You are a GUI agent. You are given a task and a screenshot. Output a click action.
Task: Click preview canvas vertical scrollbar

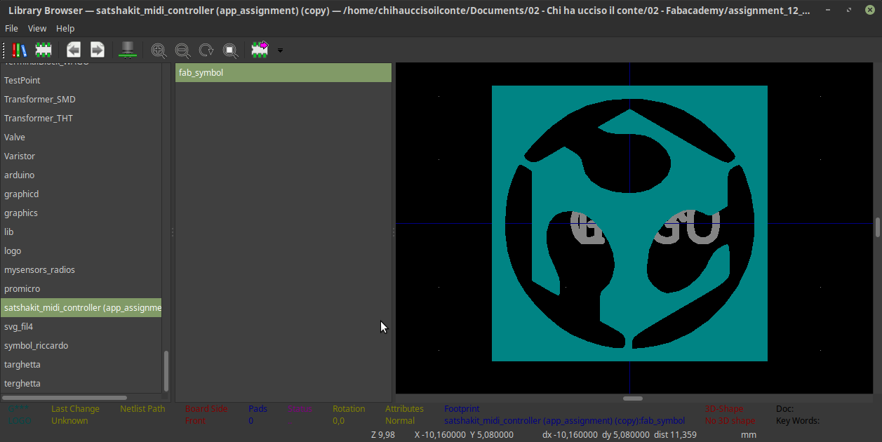pyautogui.click(x=878, y=228)
